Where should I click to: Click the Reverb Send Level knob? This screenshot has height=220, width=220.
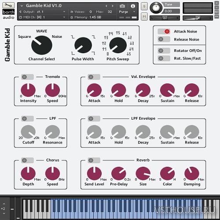tap(94, 173)
